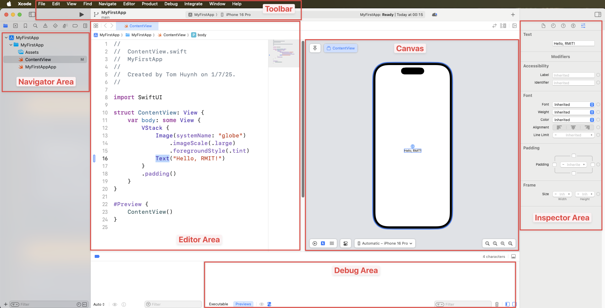The width and height of the screenshot is (605, 308).
Task: Collapse the MyFirstApp group in the navigator
Action: pos(11,45)
